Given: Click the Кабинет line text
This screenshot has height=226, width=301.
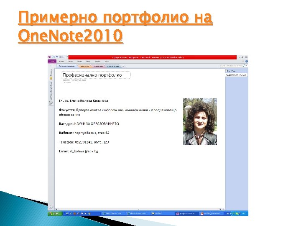Looking at the screenshot, I should [84, 133].
